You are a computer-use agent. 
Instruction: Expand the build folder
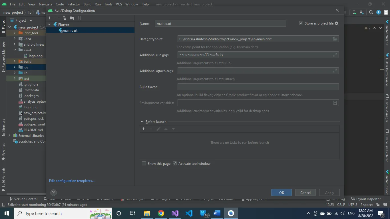coord(15,62)
